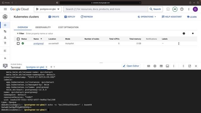
Task: Open the HELP ASSISTANT panel
Action: point(172,17)
